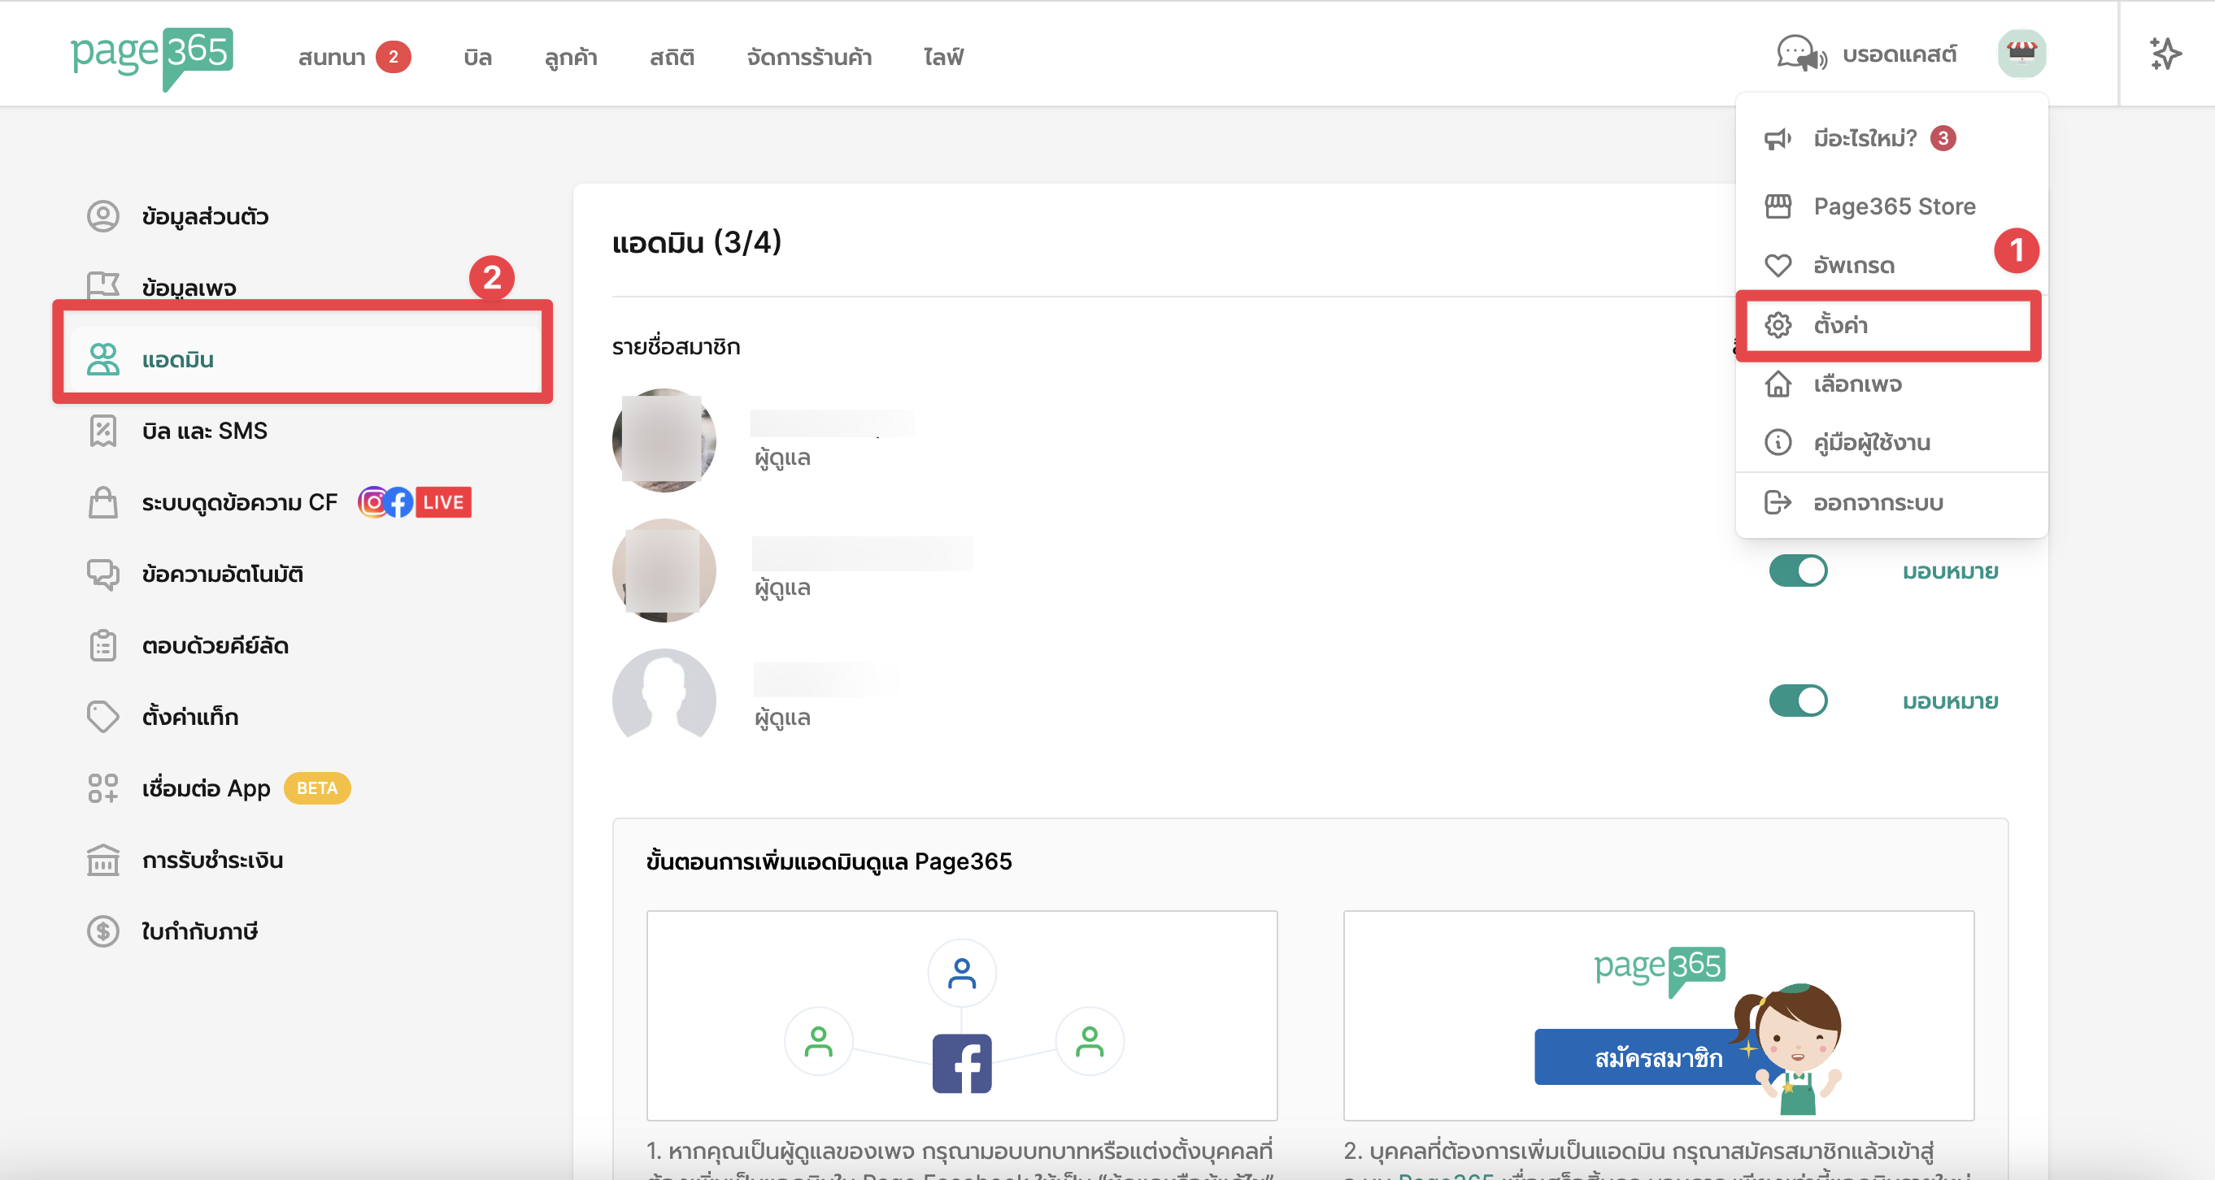Click the page info flag icon

click(103, 287)
